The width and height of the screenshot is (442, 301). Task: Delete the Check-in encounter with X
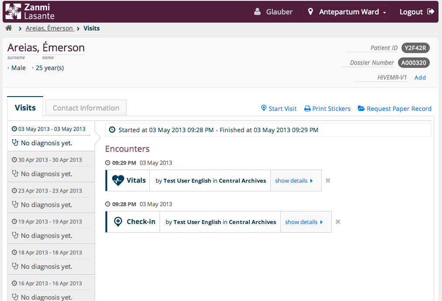(x=338, y=222)
